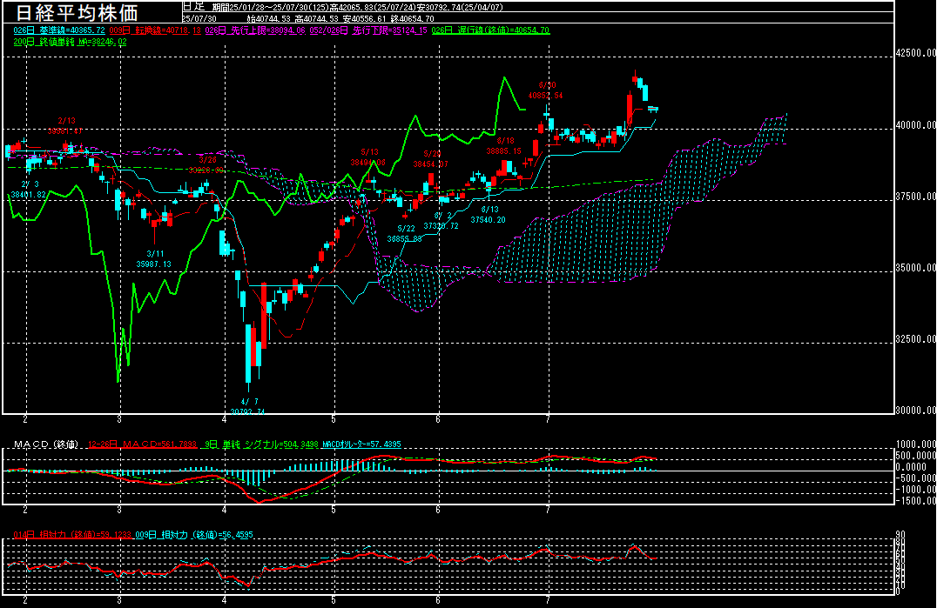Screen dimensions: 937x608
Task: Select the 009日 相対力 (終値)=56.4595 legend
Action: click(194, 535)
